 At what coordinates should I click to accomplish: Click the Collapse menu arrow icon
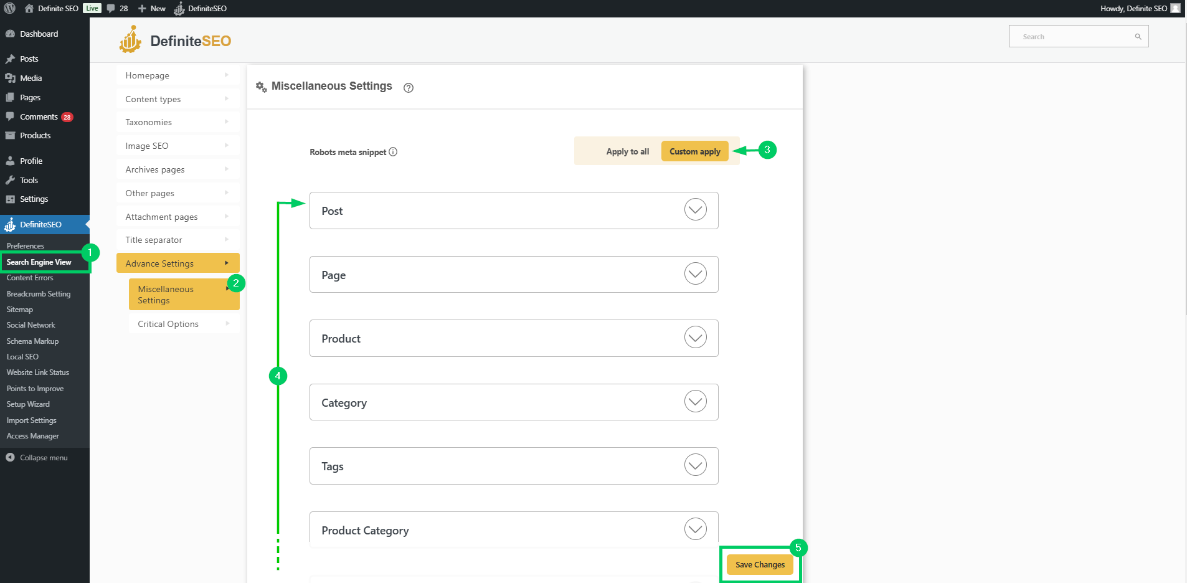point(10,457)
